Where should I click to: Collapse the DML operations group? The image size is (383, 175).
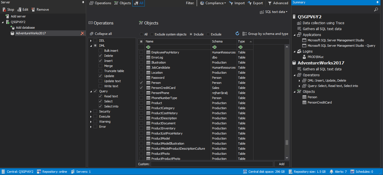91,46
